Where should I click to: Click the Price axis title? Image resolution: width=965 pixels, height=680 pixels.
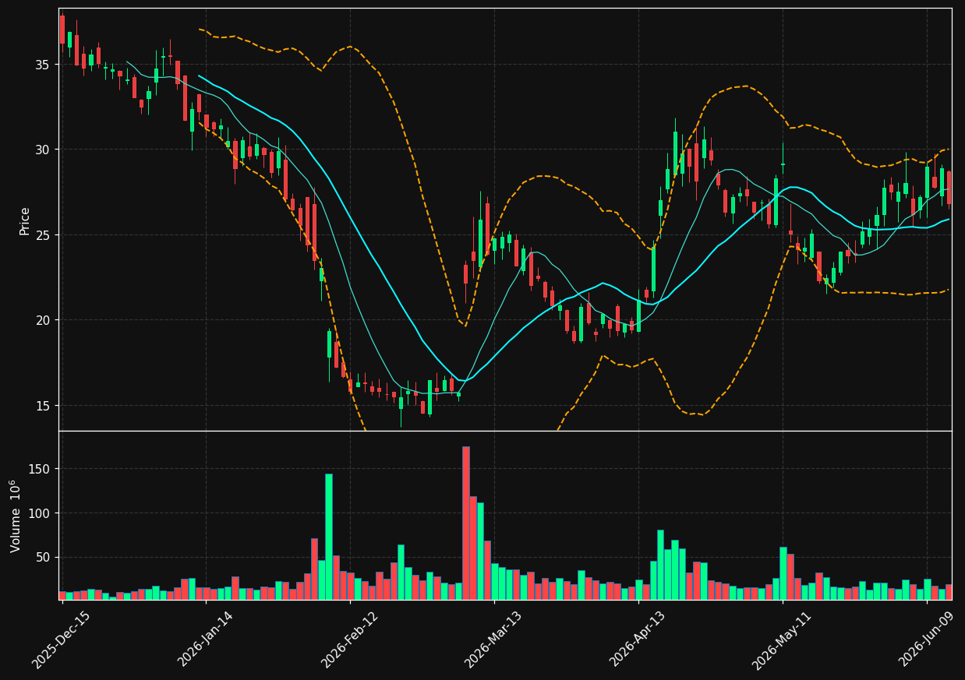(x=25, y=220)
